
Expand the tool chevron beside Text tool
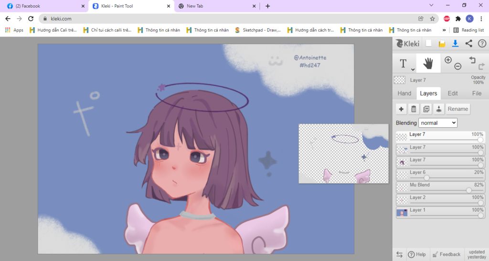coord(413,69)
